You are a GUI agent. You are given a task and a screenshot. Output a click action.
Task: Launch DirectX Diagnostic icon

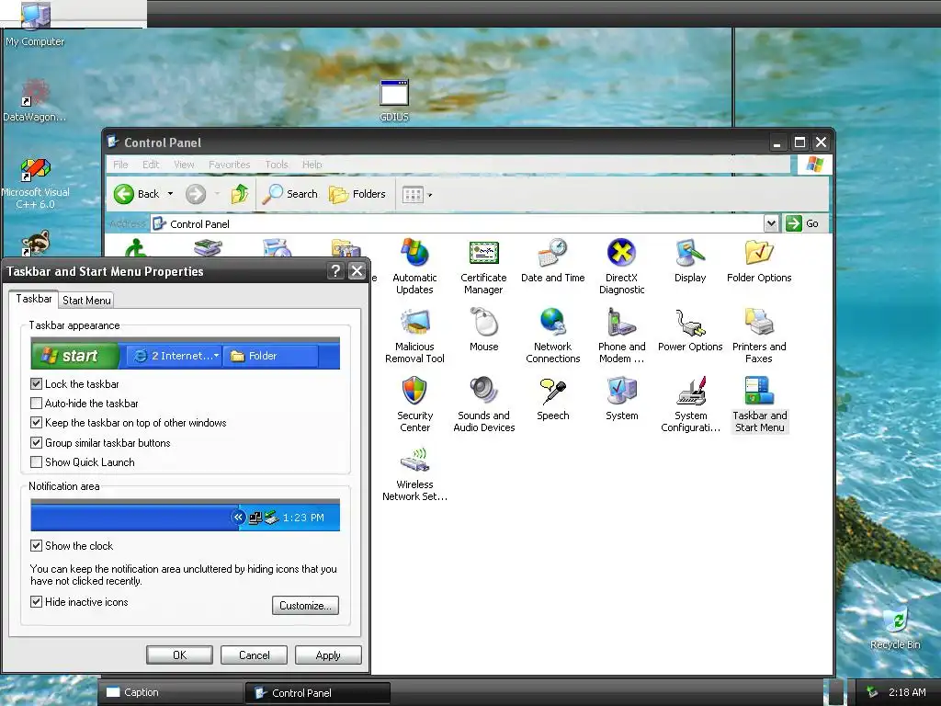coord(622,267)
